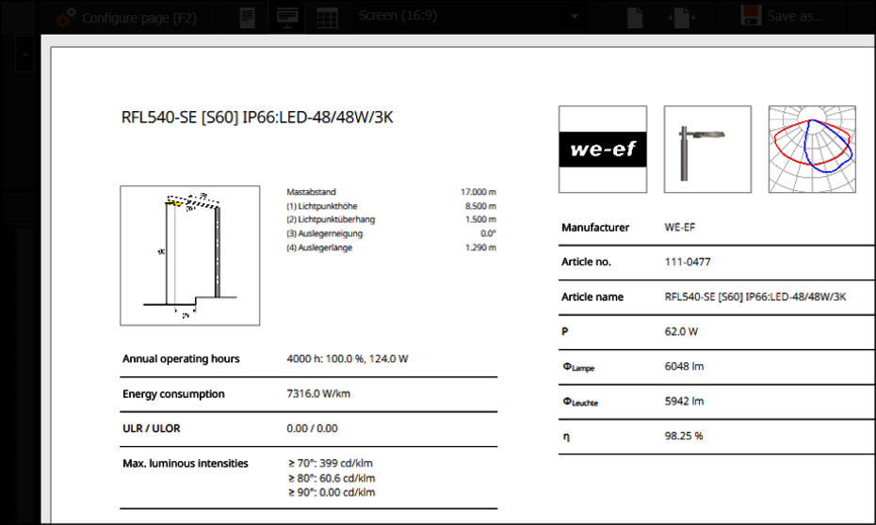Viewport: 876px width, 525px height.
Task: Select the monitor screen presentation icon
Action: coord(287,17)
